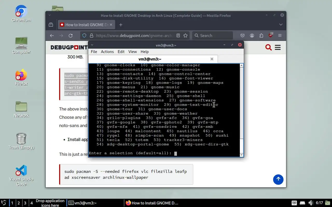Switch to workspace 4 in the taskbar

click(x=32, y=203)
